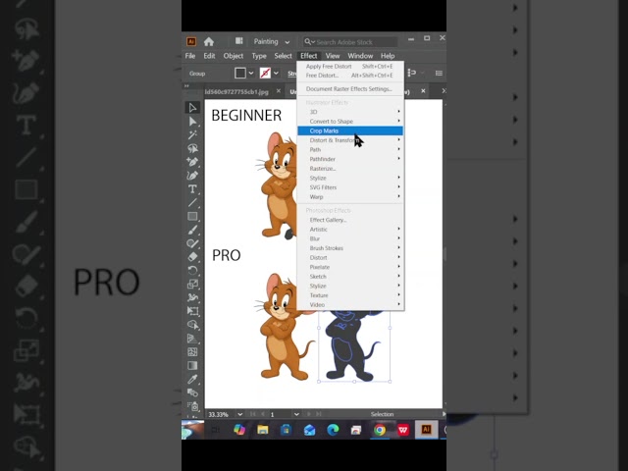628x471 pixels.
Task: Open Microsoft Edge from taskbar
Action: [x=333, y=430]
